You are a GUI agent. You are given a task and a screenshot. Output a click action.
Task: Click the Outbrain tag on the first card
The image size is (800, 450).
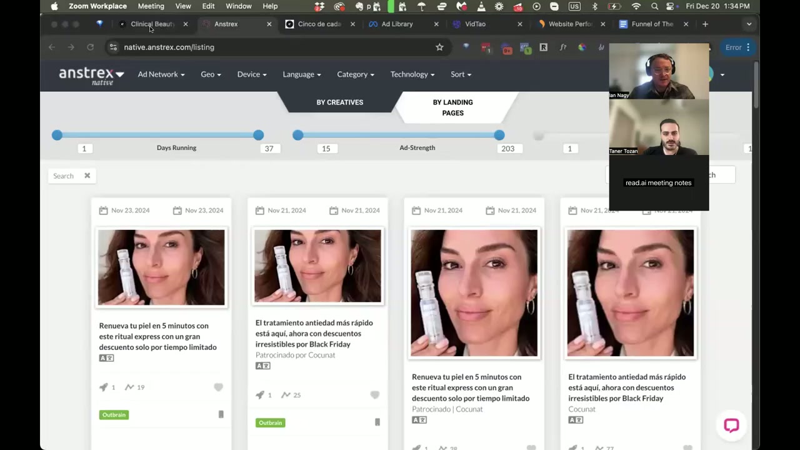tap(114, 414)
